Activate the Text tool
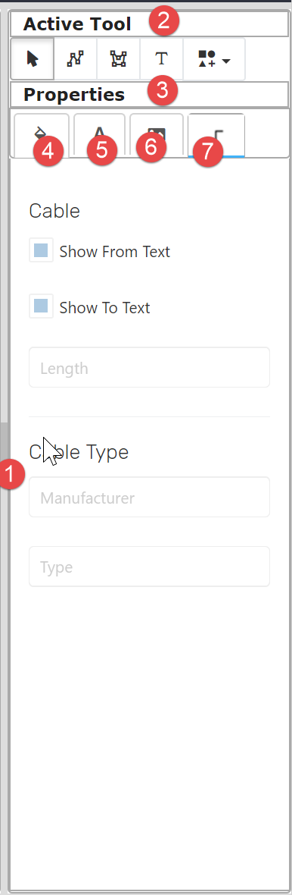Viewport: 292px width, 895px height. pos(162,59)
